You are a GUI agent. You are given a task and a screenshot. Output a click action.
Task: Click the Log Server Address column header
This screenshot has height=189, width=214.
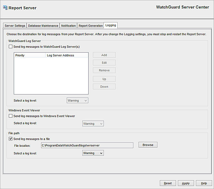click(x=67, y=55)
